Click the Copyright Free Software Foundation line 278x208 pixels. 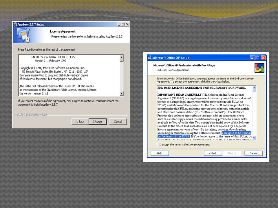point(52,68)
